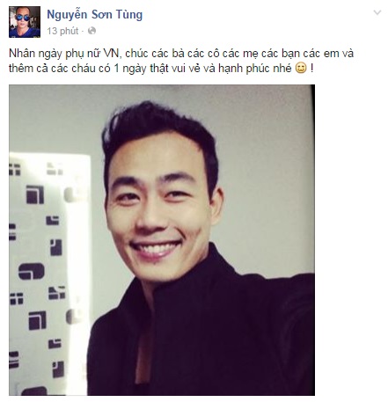Click the gray wall background in photo
The height and width of the screenshot is (402, 388).
[264, 176]
